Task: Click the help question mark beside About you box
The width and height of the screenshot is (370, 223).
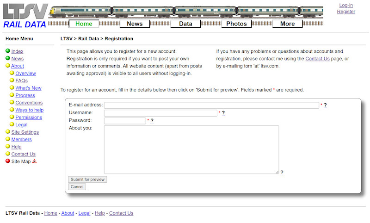Action: click(x=282, y=173)
